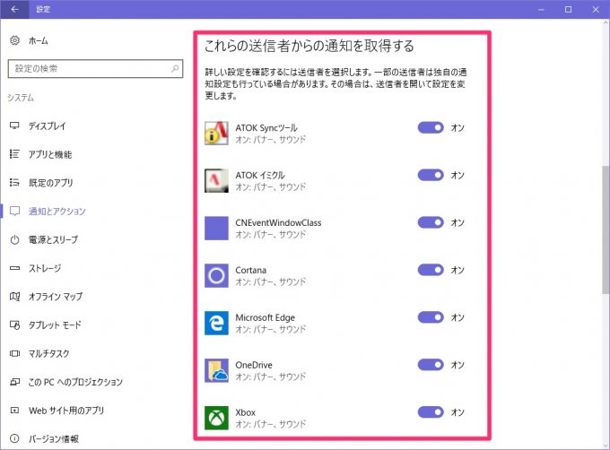Open バージョン情報 page

point(53,438)
